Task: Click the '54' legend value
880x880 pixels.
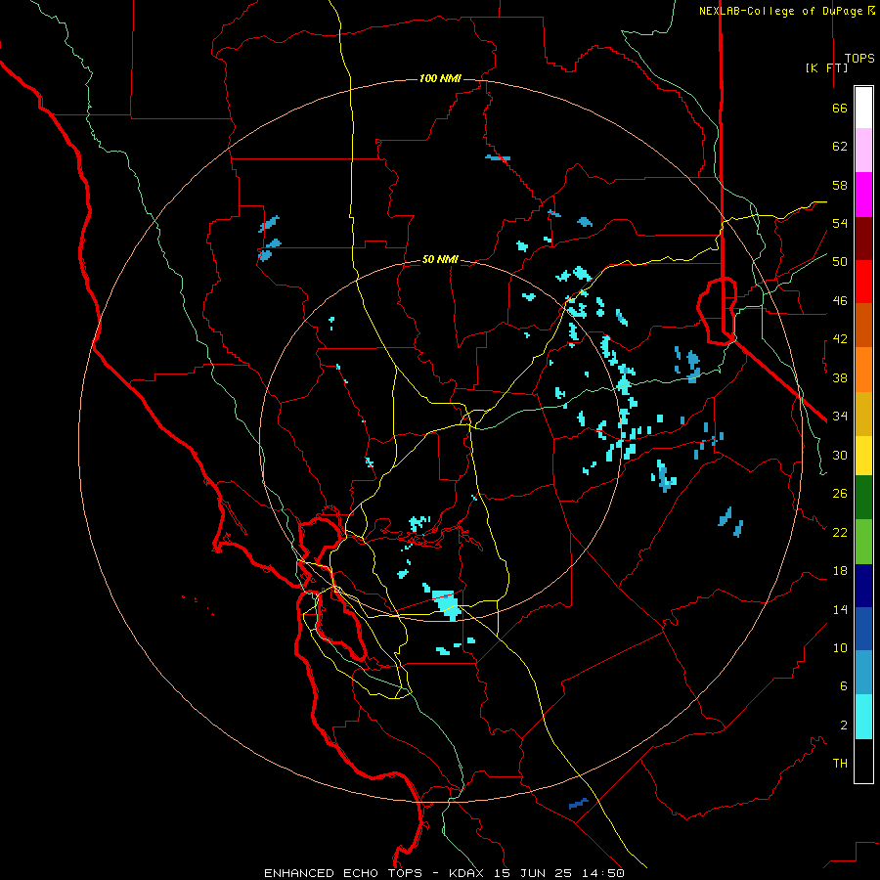Action: coord(840,223)
